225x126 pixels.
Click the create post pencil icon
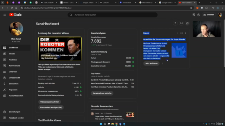(187, 23)
